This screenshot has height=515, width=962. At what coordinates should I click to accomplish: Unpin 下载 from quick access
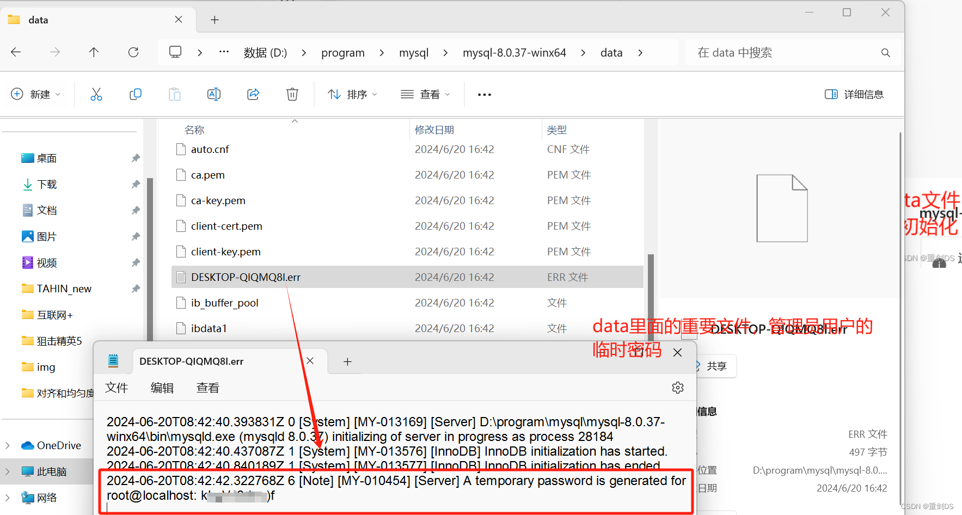tap(136, 185)
